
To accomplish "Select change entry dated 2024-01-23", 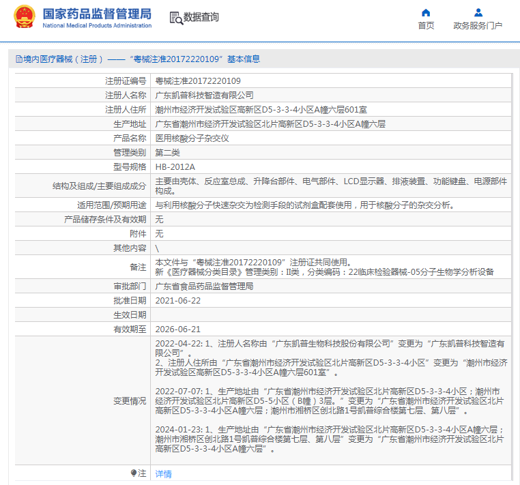I will [x=331, y=439].
